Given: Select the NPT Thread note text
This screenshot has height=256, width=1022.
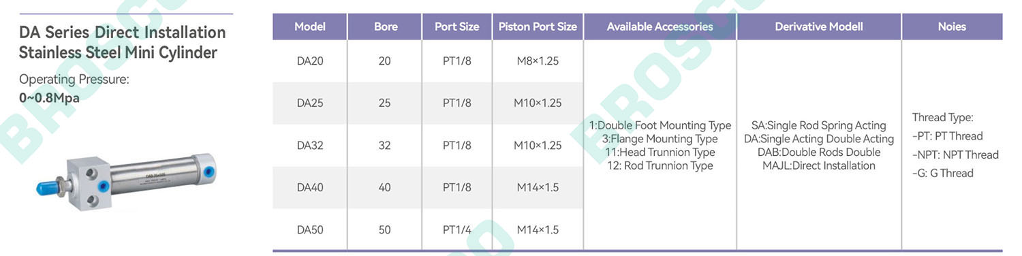Looking at the screenshot, I should tap(955, 155).
